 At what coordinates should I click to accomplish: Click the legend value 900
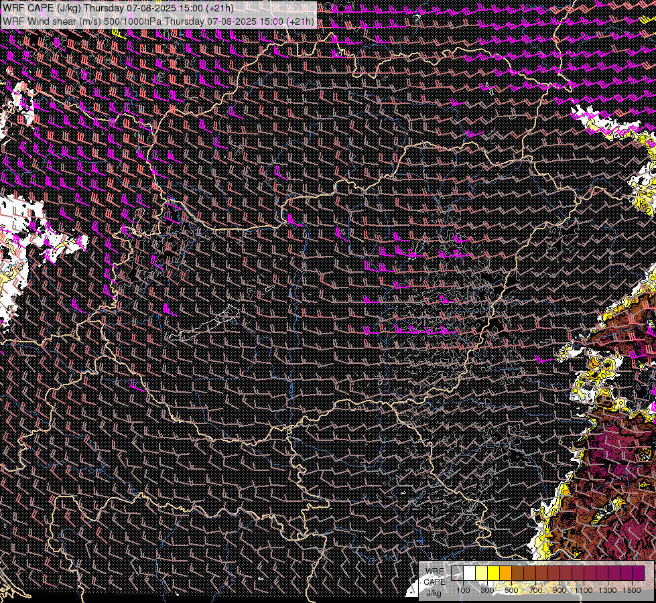pos(560,590)
